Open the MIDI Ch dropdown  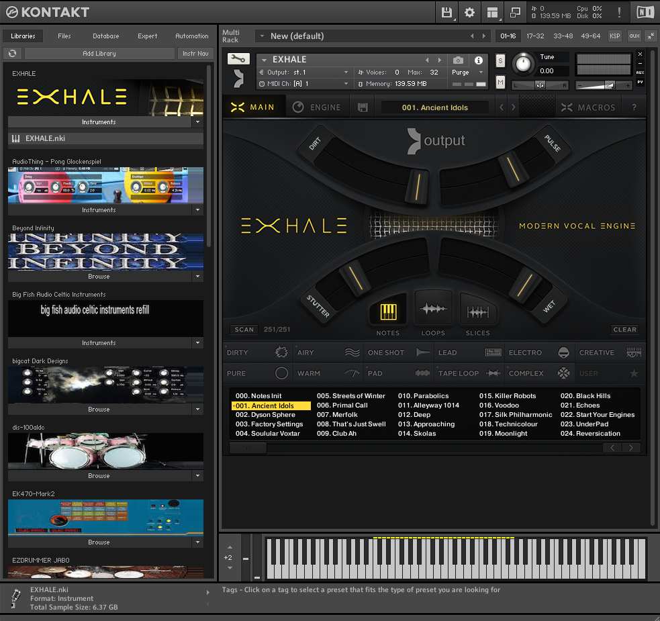pos(346,84)
